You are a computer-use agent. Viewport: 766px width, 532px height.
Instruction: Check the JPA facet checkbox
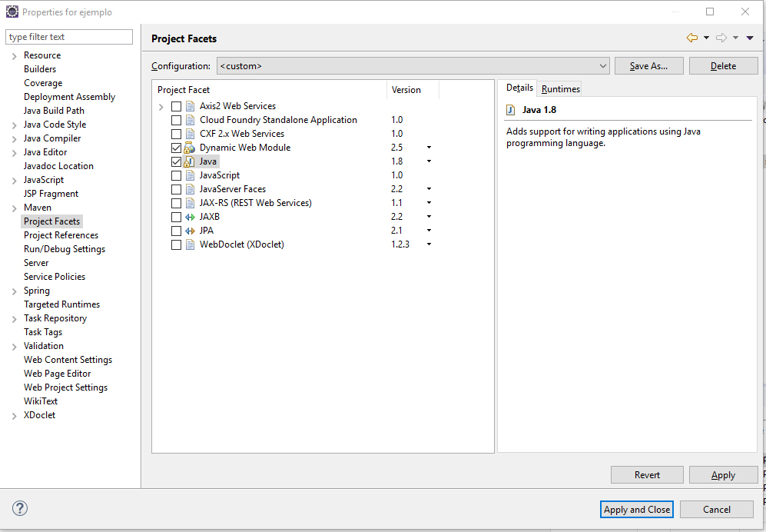tap(177, 231)
